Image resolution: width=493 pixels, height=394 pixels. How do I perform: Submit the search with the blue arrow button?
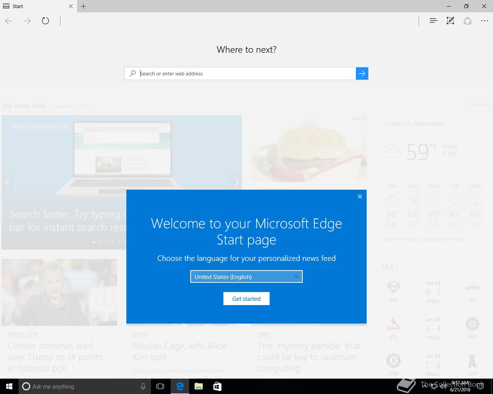(362, 73)
